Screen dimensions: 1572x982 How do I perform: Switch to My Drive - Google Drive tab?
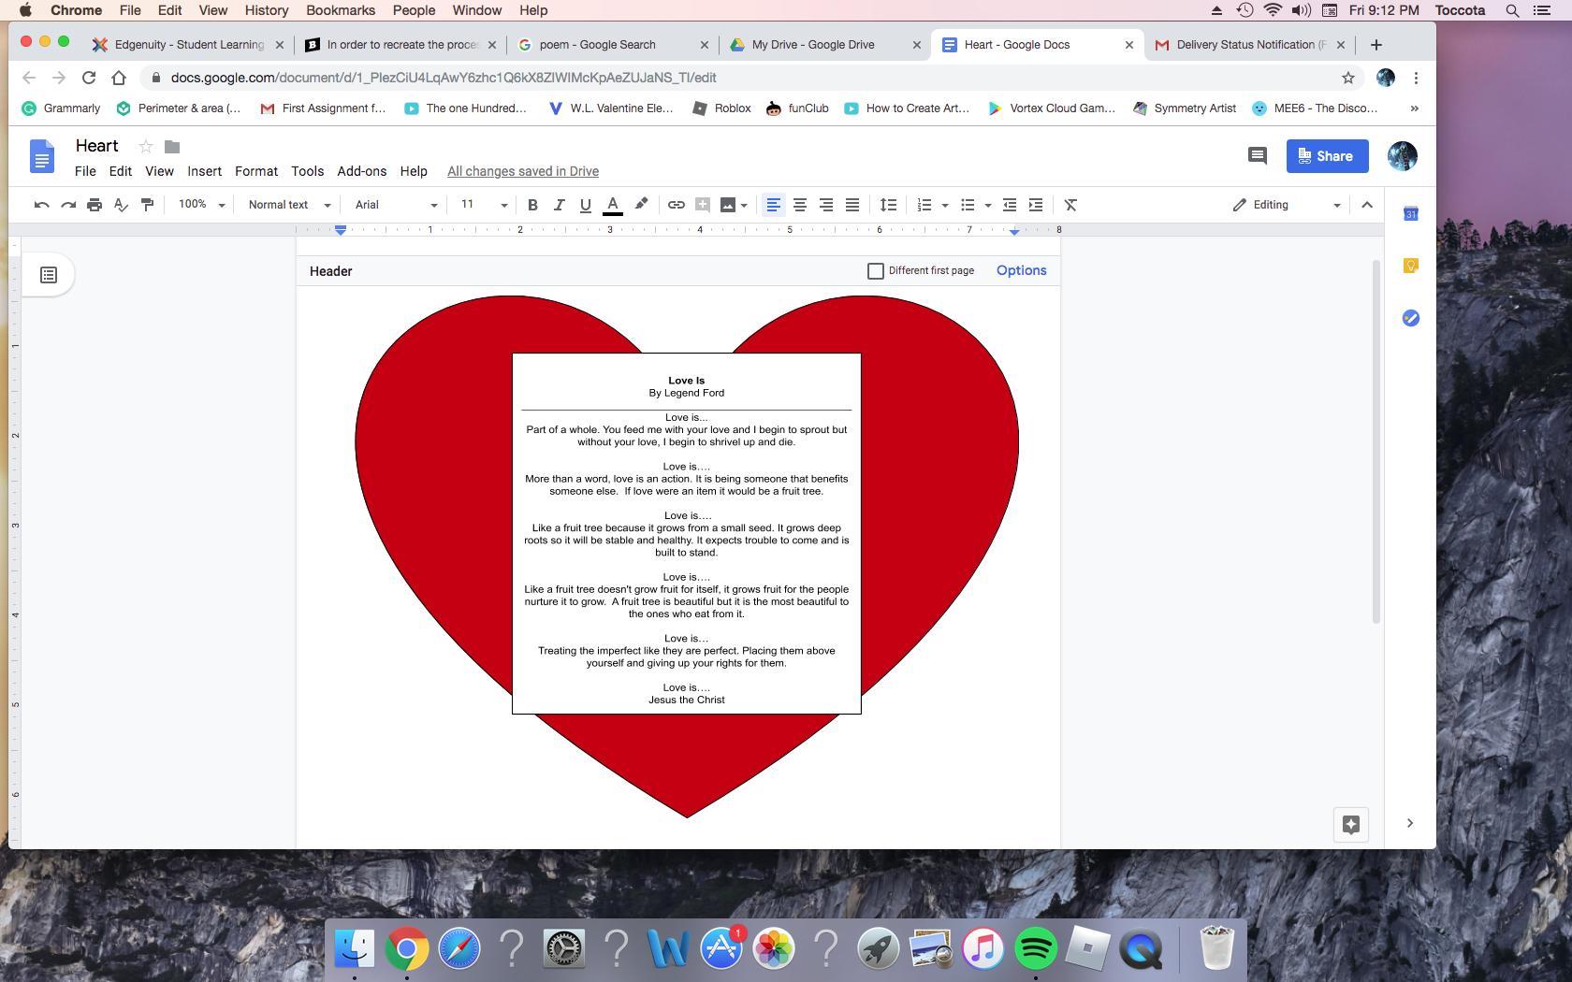[812, 44]
